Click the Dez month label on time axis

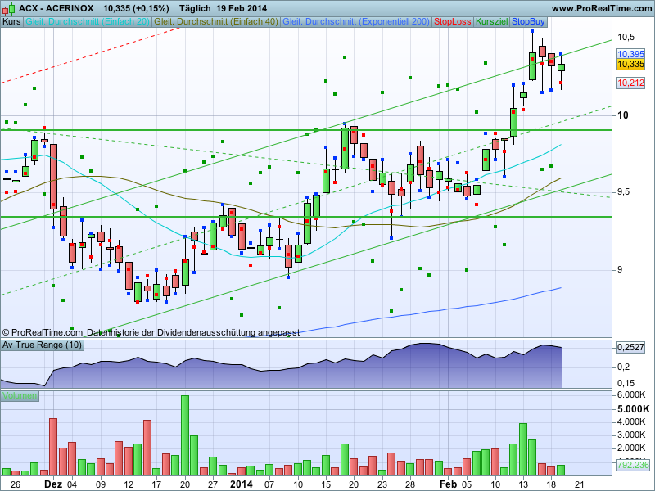tap(53, 484)
